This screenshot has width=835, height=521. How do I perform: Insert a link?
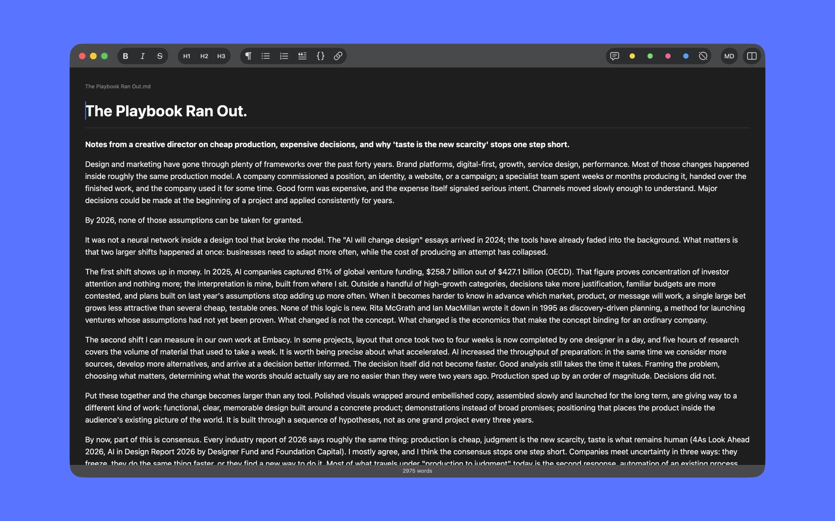coord(338,56)
